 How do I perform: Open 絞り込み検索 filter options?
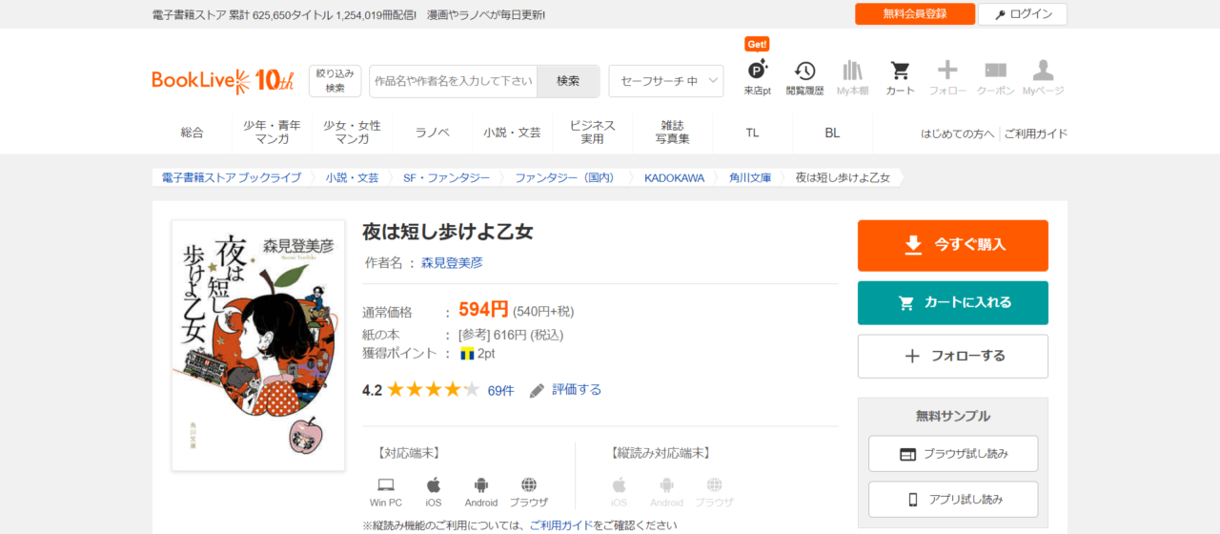click(x=335, y=81)
